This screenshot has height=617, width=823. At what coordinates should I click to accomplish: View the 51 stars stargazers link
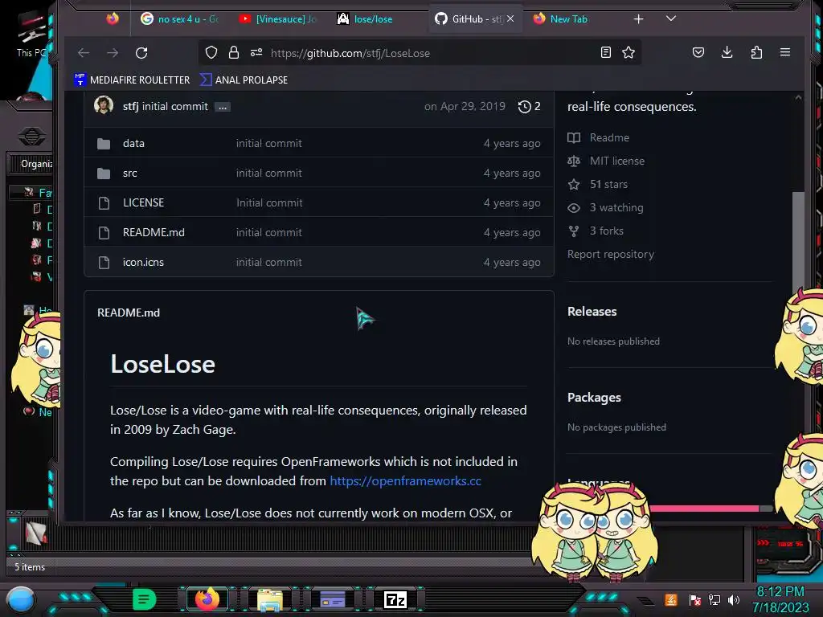(597, 184)
